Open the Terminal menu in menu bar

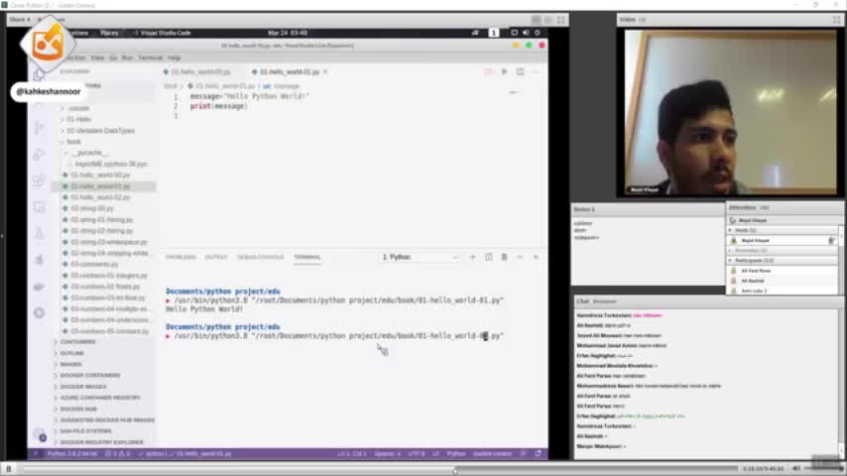click(150, 58)
